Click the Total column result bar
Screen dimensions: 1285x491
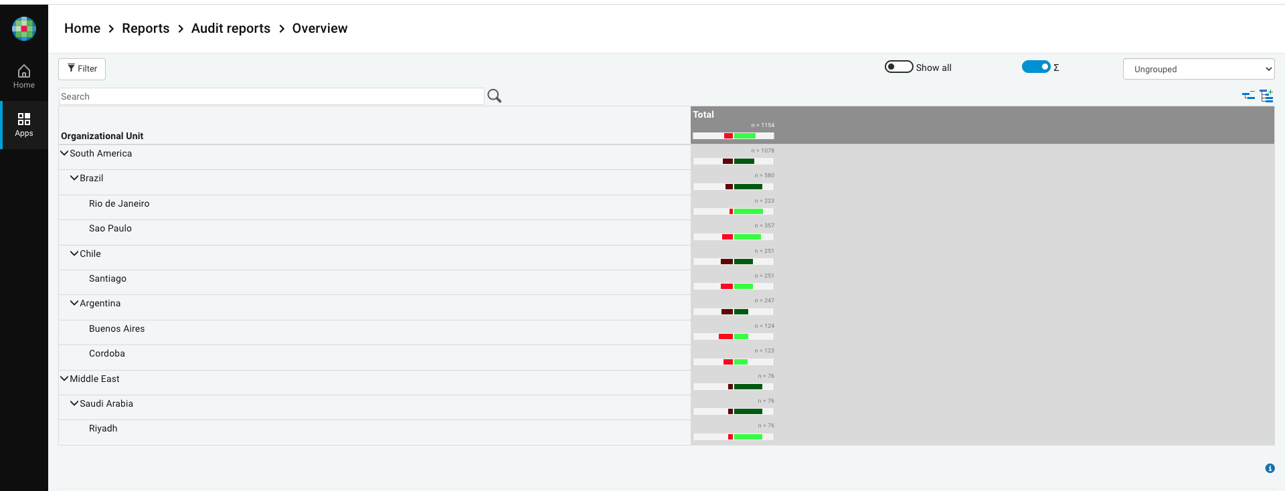(x=733, y=136)
